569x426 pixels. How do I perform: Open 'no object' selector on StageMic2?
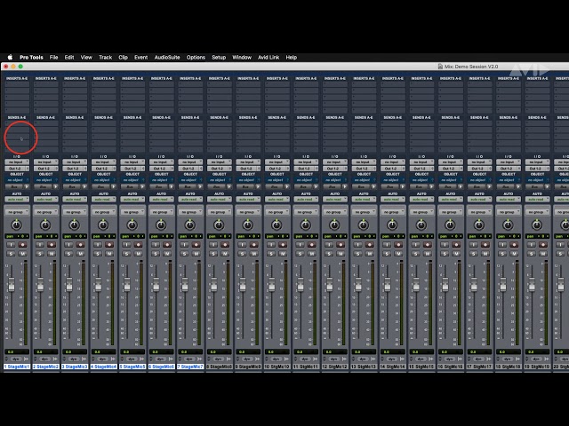45,180
